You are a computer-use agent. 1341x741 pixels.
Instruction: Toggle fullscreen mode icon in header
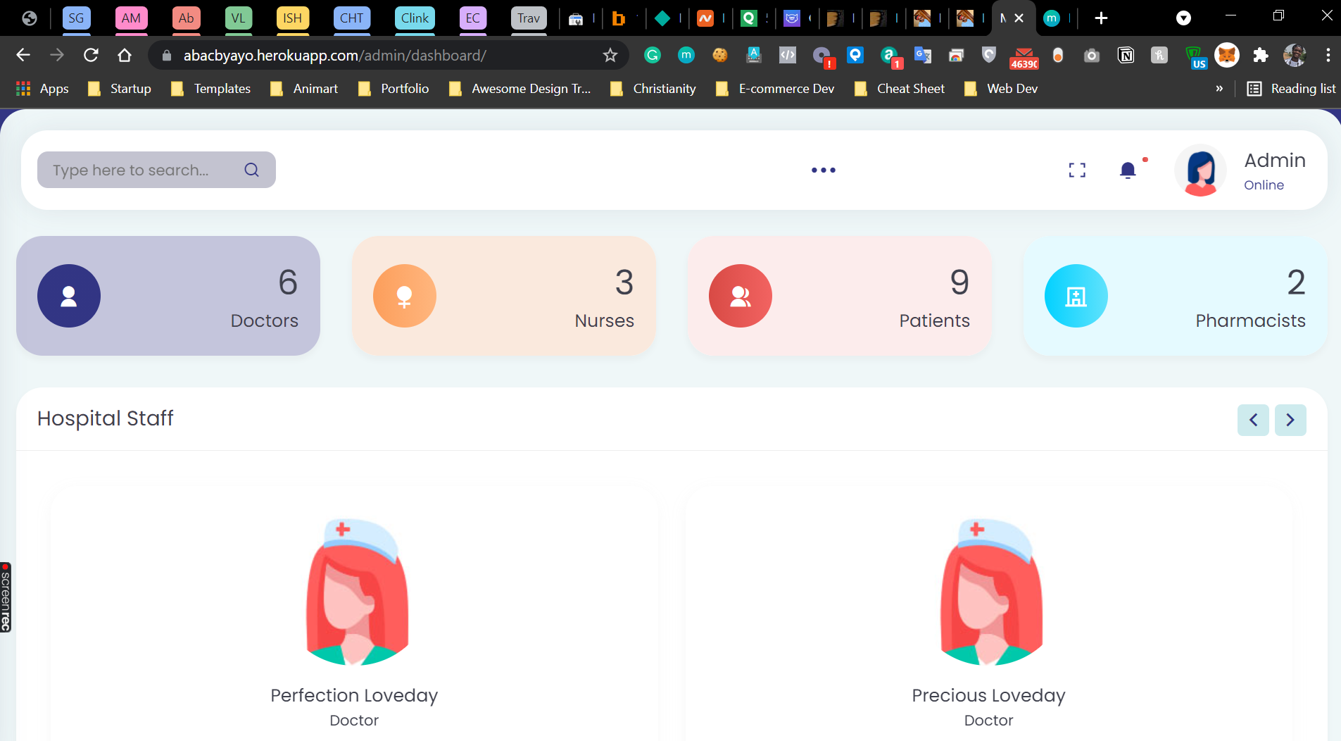pos(1077,170)
